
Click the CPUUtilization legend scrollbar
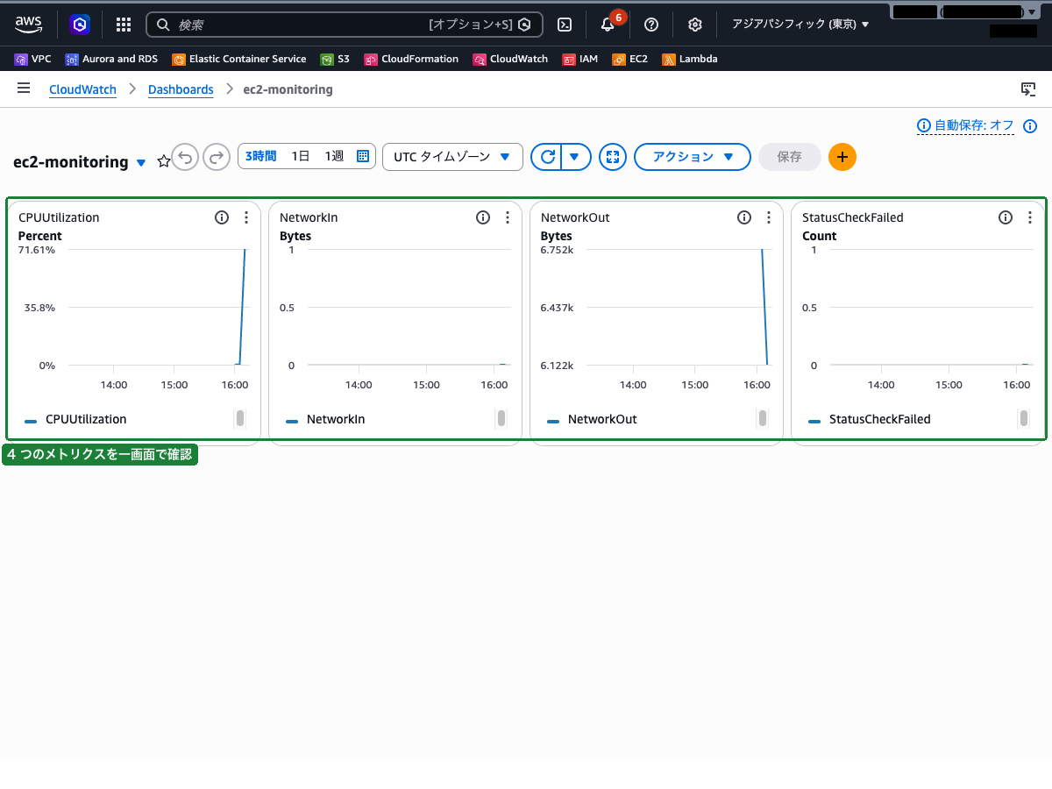[x=240, y=418]
